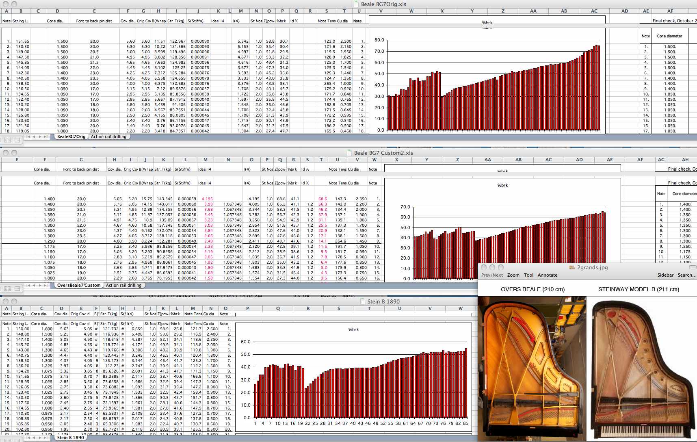Go to previous sheet in Beale BG7 Custom2 window
697x442 pixels.
[x=35, y=286]
